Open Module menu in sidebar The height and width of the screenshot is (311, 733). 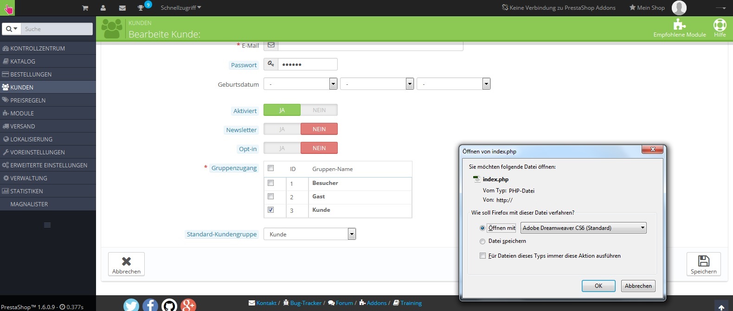coord(48,113)
